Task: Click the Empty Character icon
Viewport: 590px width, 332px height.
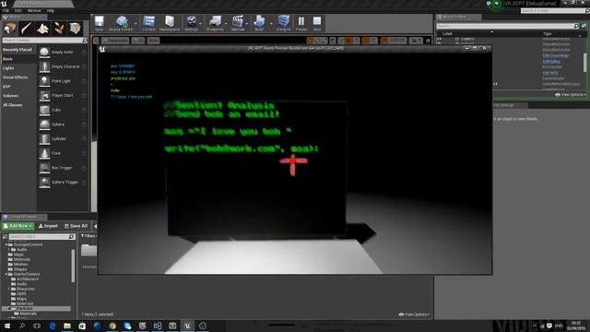Action: 44,66
